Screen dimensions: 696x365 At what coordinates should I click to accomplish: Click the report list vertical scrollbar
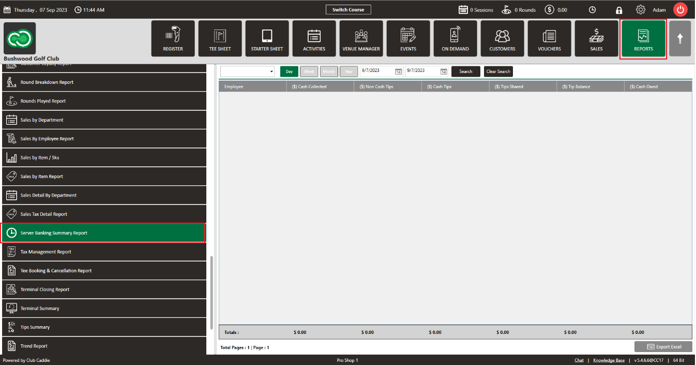tap(212, 293)
